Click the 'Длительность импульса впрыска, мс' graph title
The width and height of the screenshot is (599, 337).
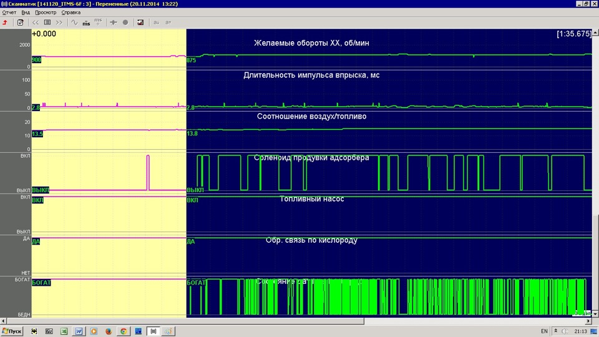(311, 76)
